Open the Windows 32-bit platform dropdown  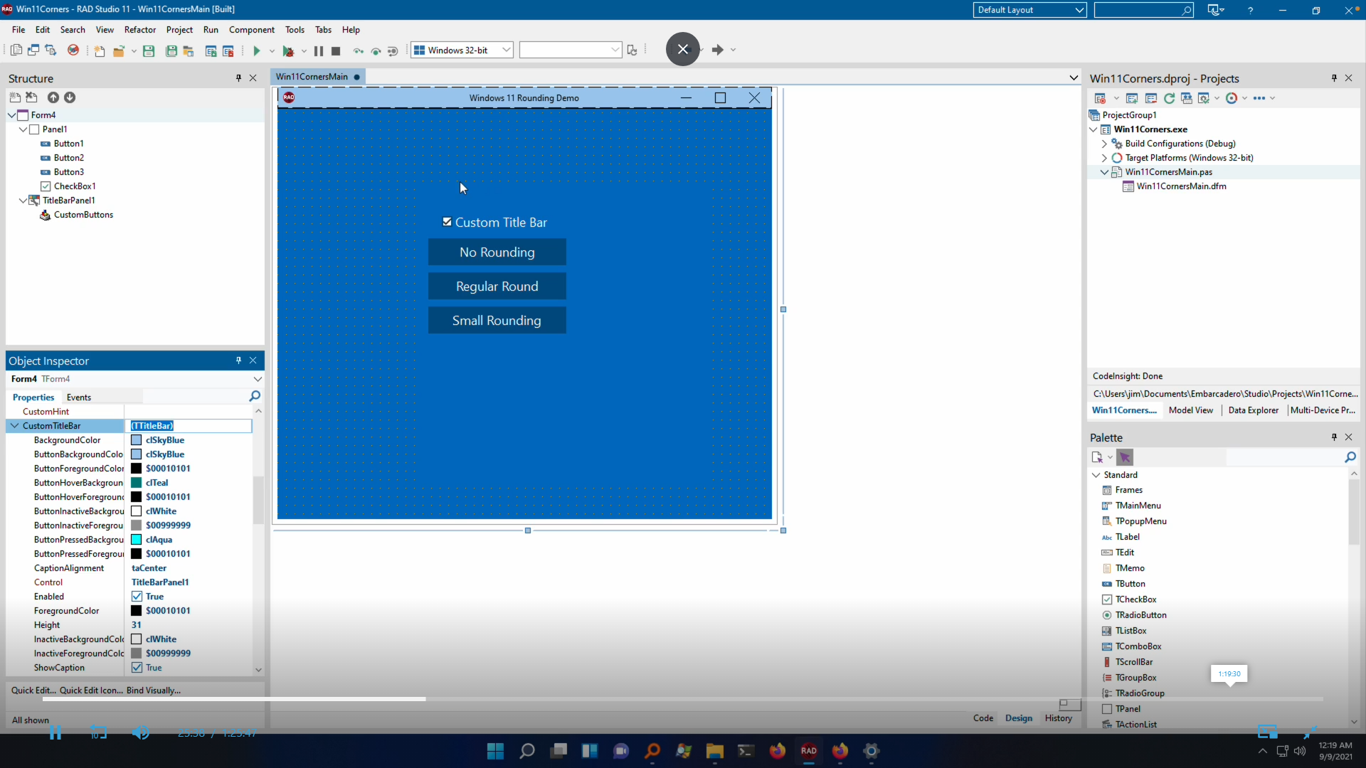pyautogui.click(x=506, y=50)
